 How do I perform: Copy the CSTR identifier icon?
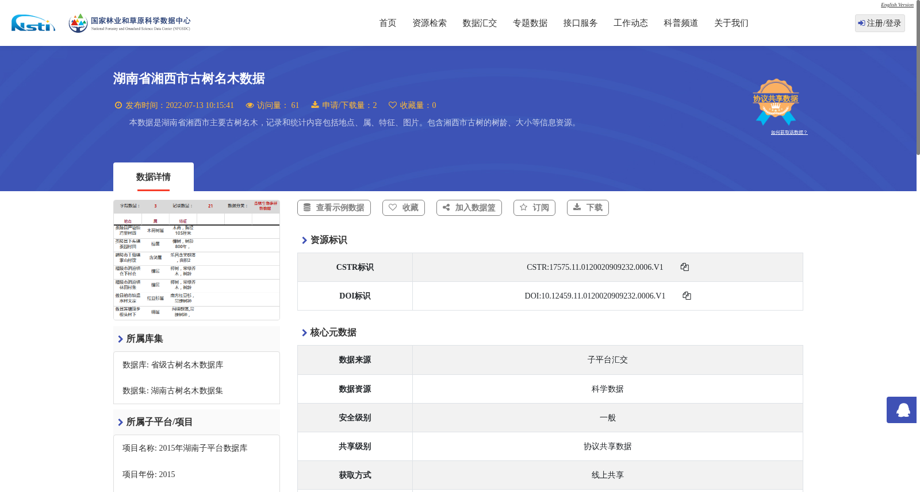(x=685, y=267)
